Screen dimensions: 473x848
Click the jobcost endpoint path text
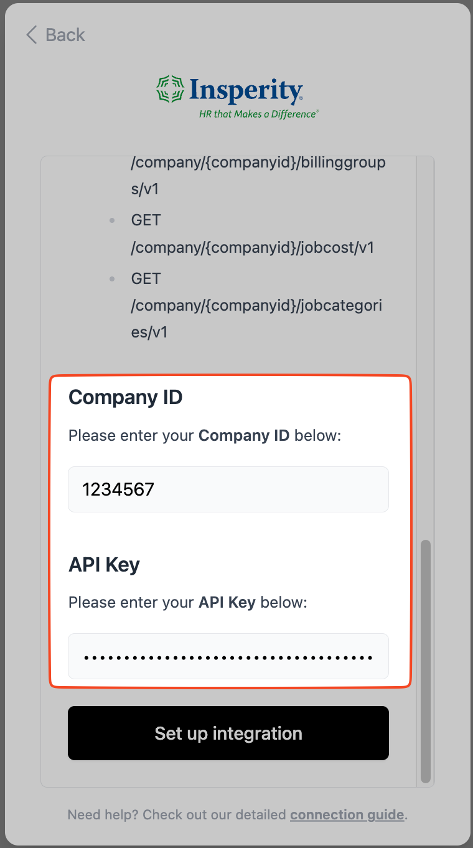[x=252, y=248]
